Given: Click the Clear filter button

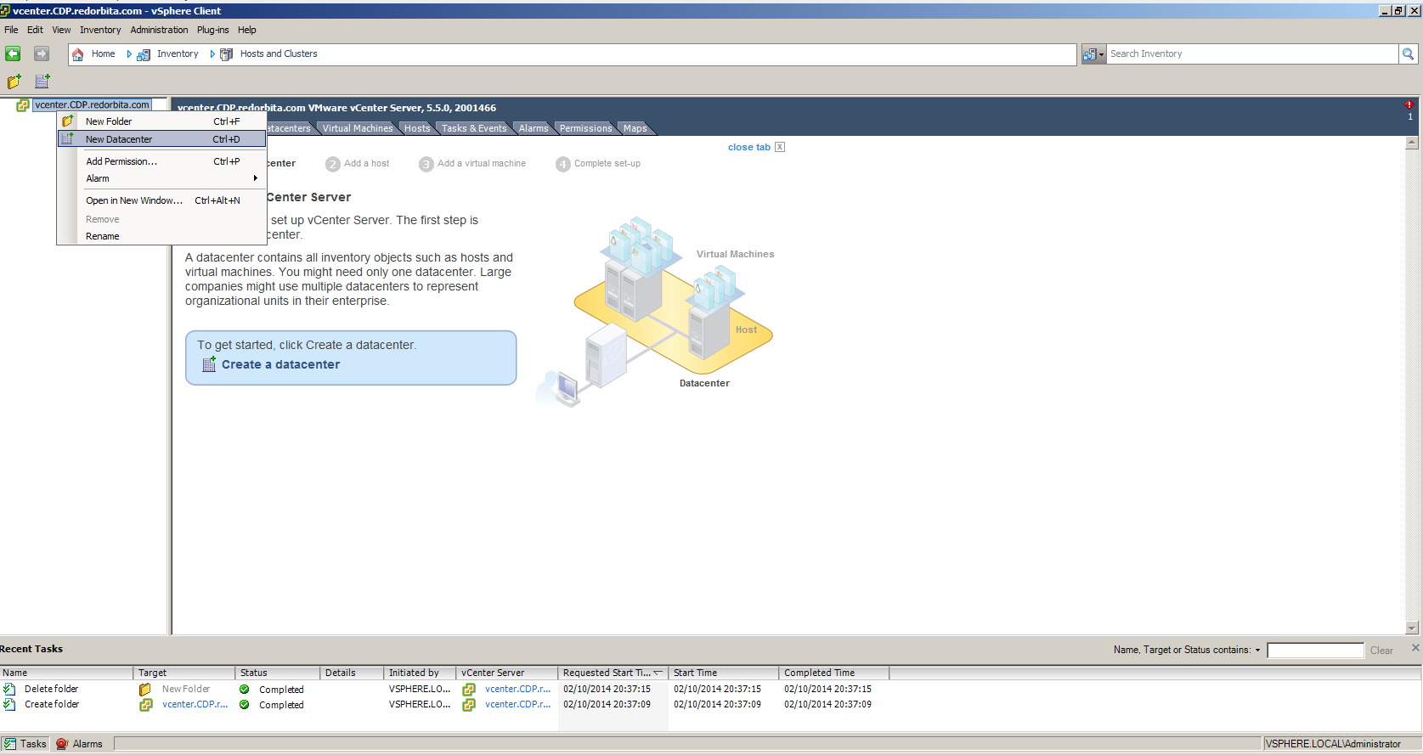Looking at the screenshot, I should pos(1381,651).
